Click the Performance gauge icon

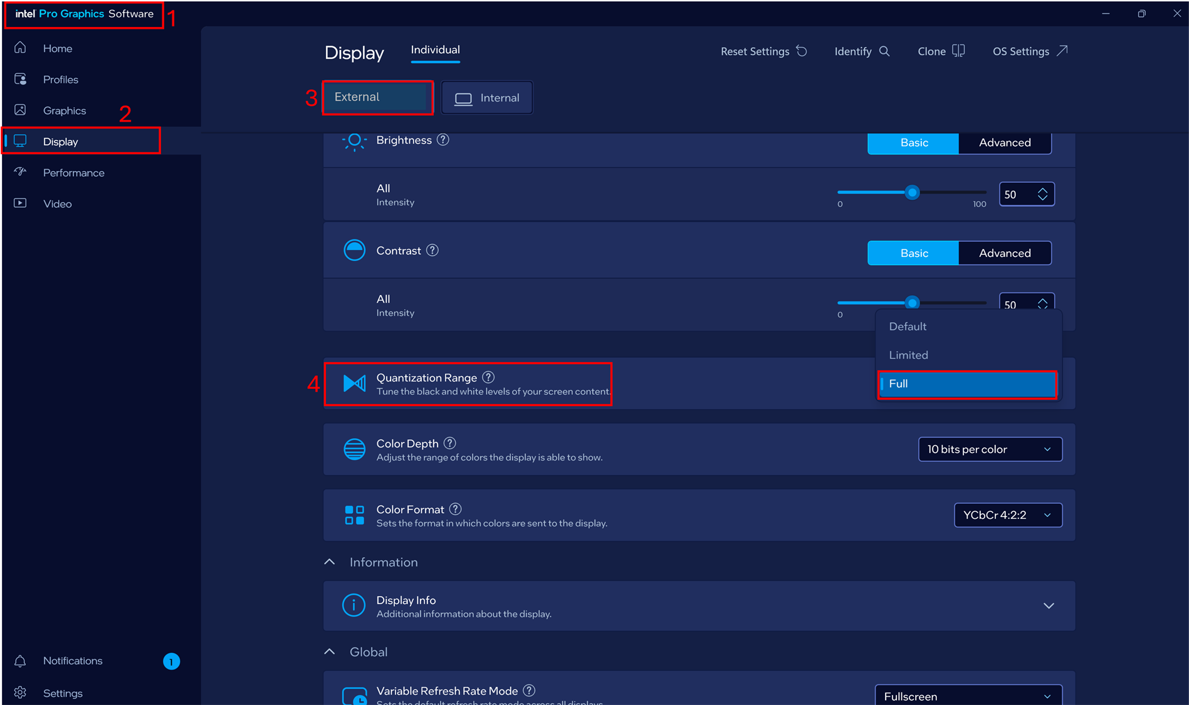[x=21, y=172]
